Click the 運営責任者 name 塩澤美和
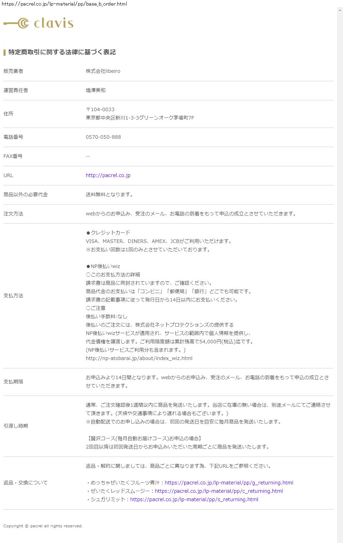The image size is (343, 543). tap(96, 90)
